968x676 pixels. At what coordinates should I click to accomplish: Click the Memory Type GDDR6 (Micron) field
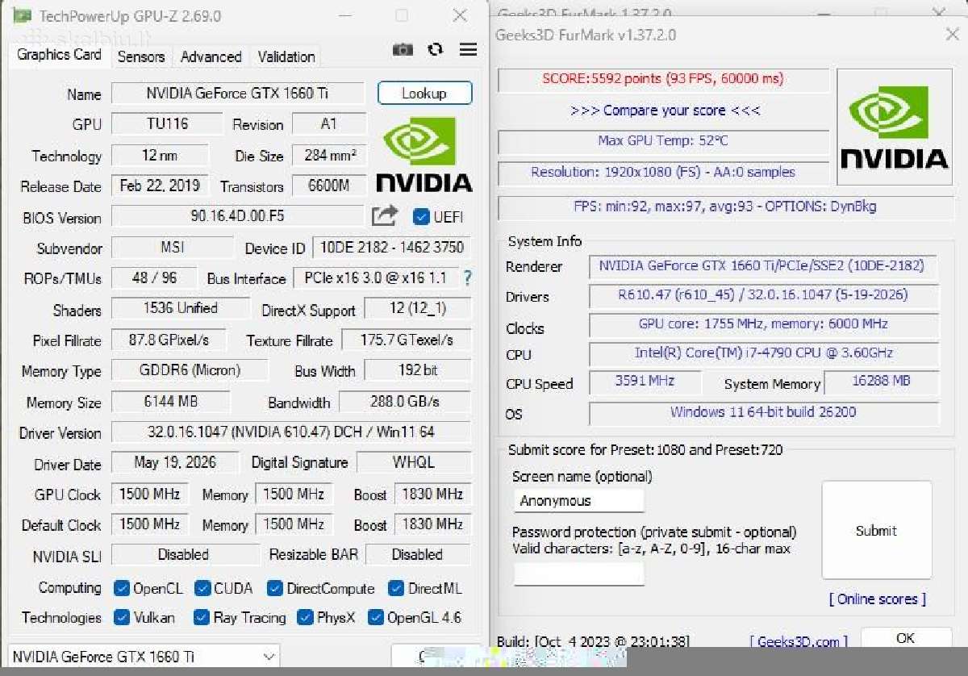tap(190, 370)
